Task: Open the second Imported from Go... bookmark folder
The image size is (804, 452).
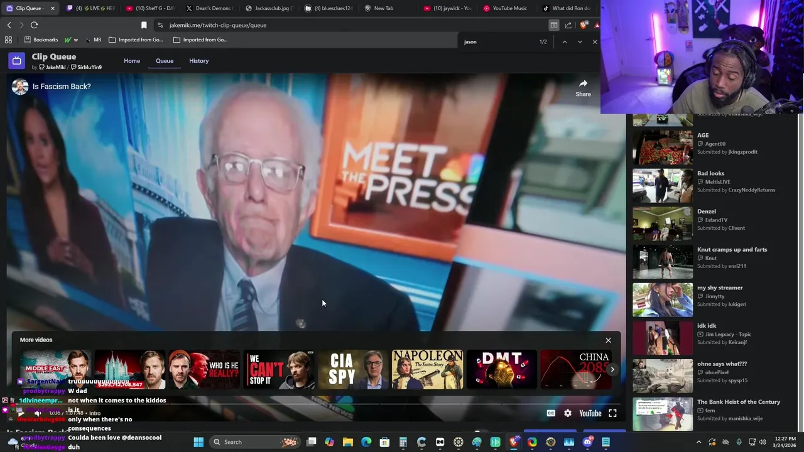Action: pos(200,40)
